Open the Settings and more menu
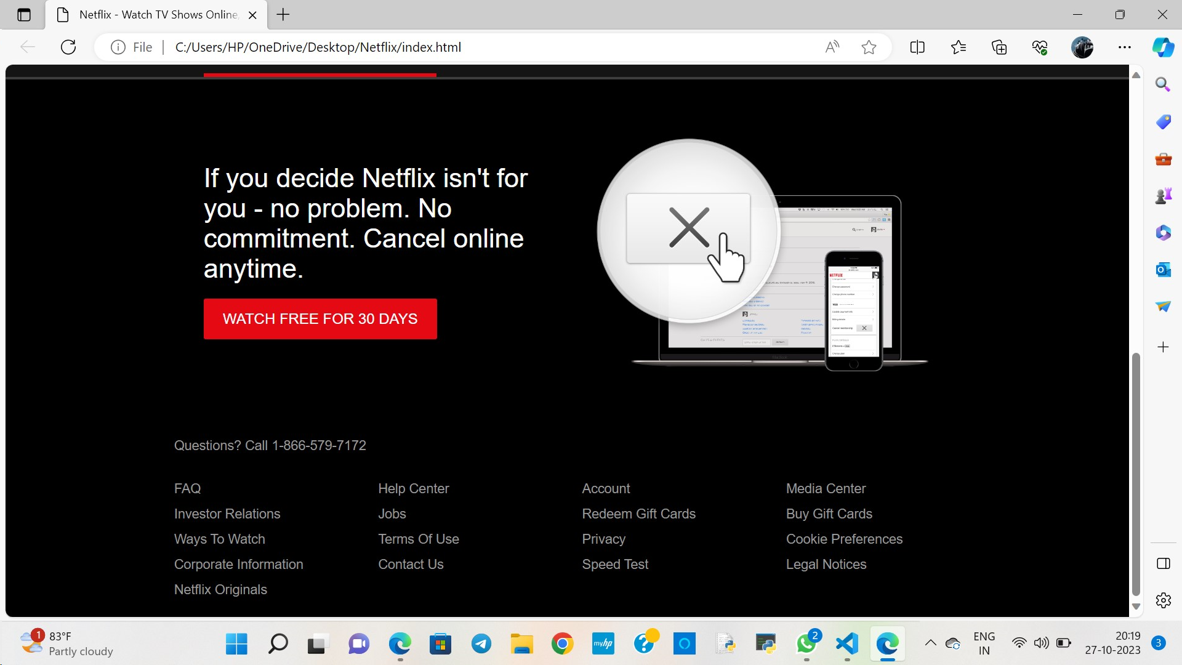Screen dimensions: 1182x665 [1125, 47]
